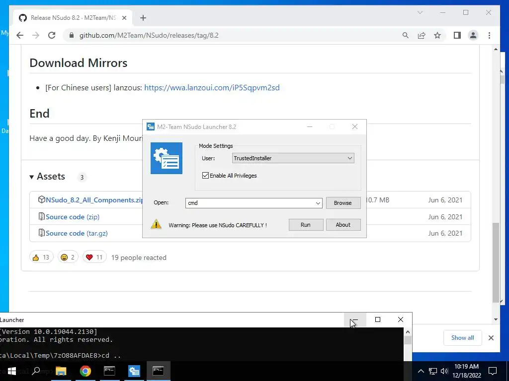
Task: Click the Browse button in NSudo
Action: tap(343, 203)
